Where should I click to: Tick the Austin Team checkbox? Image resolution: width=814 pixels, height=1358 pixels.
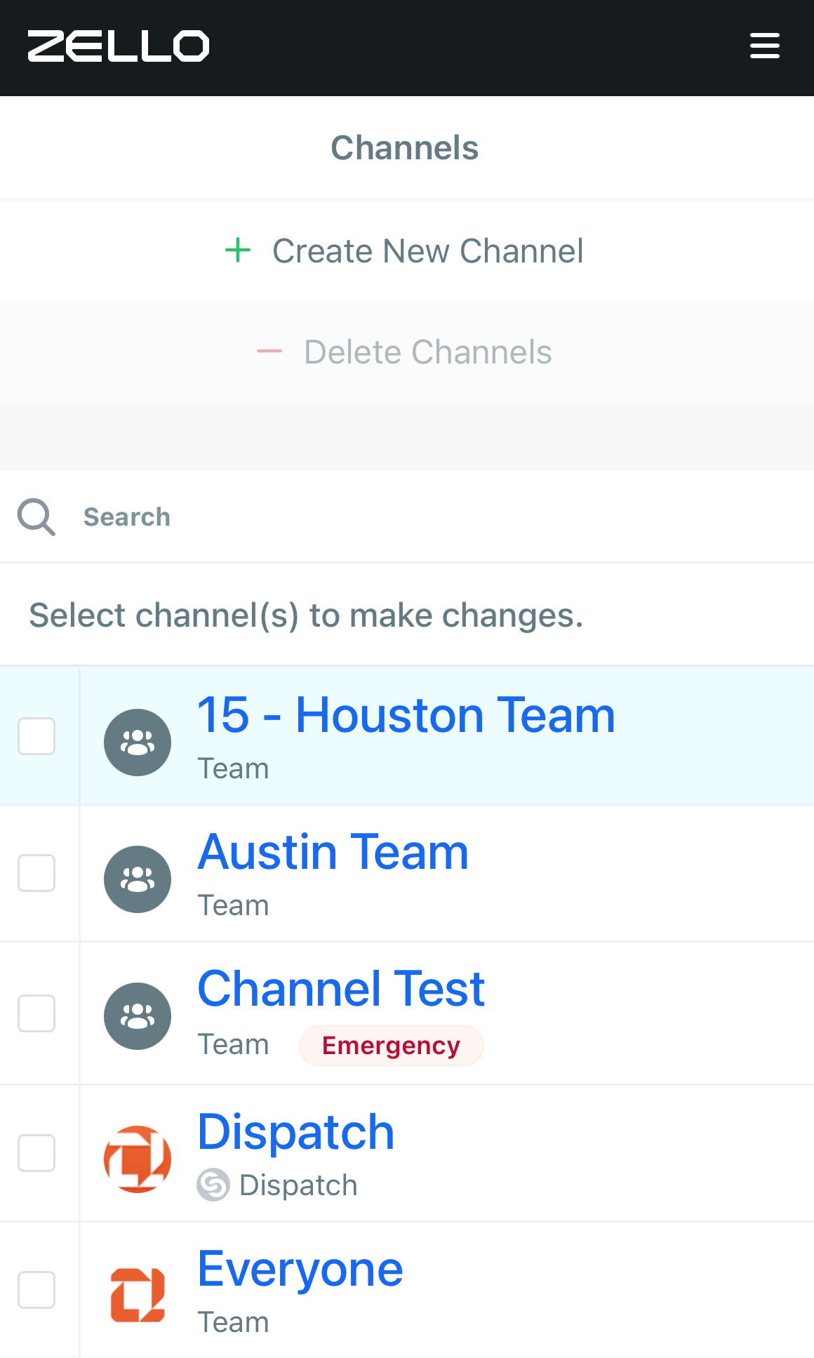36,873
